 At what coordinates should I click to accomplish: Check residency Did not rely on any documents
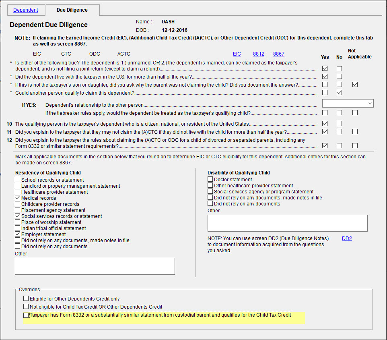(x=18, y=246)
